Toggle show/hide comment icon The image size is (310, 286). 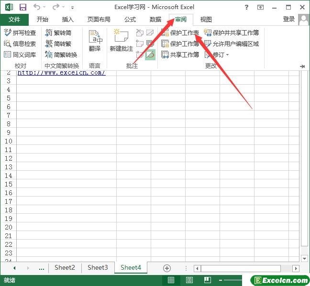pos(150,33)
